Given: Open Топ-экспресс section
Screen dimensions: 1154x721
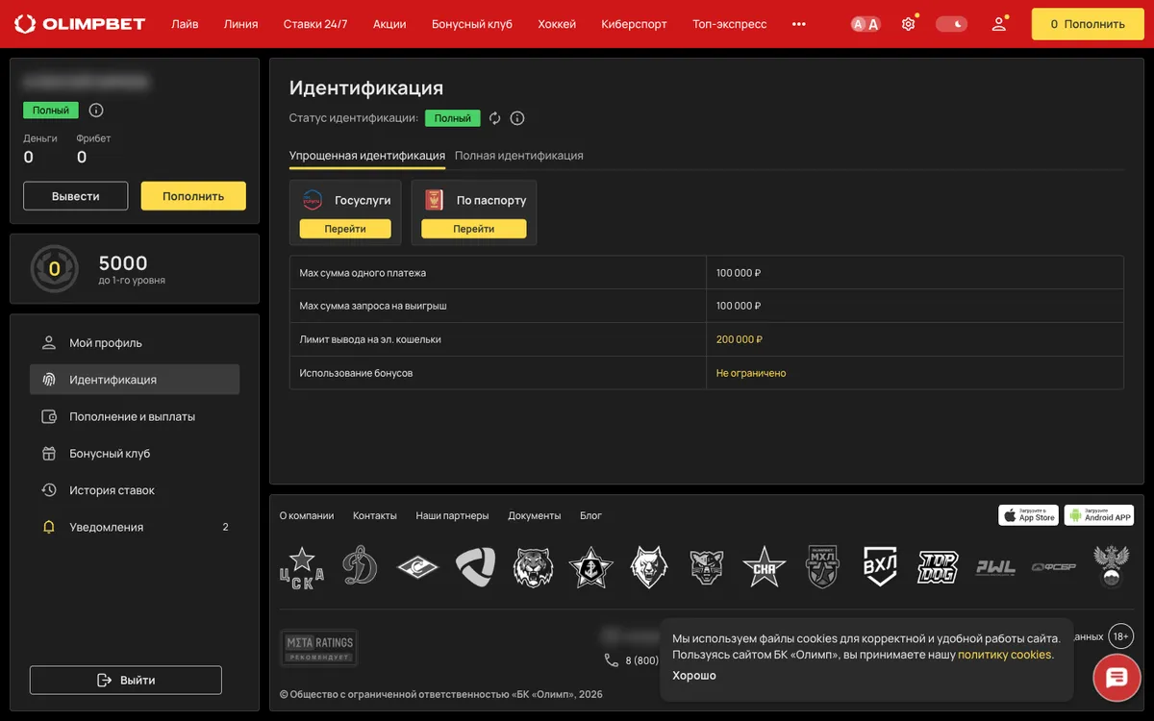Looking at the screenshot, I should point(730,24).
